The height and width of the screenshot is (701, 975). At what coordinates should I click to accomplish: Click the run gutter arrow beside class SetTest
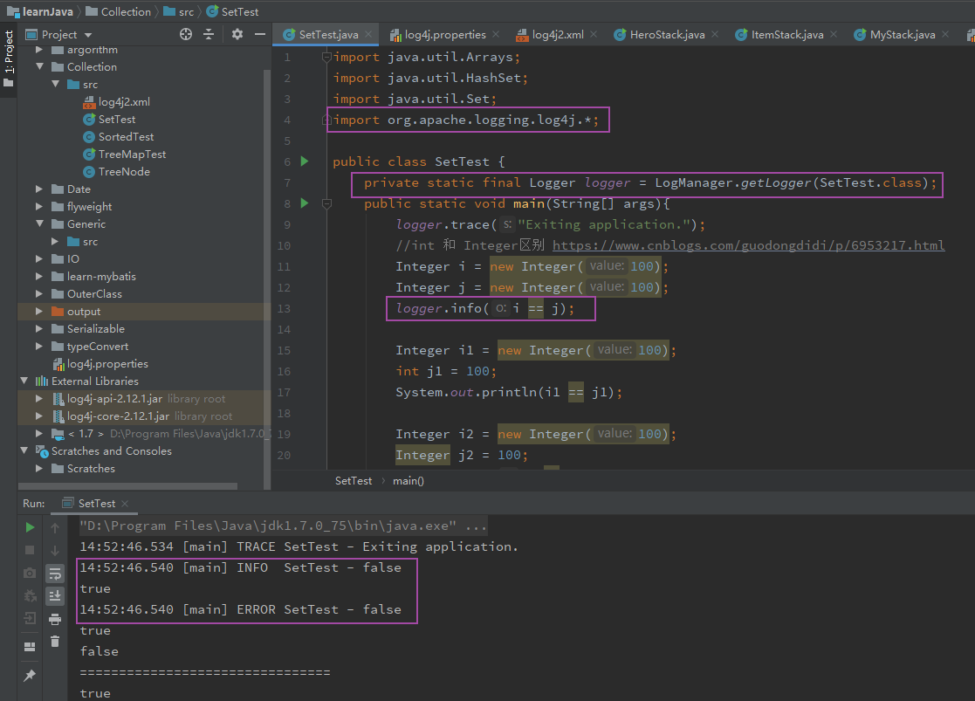click(x=305, y=162)
